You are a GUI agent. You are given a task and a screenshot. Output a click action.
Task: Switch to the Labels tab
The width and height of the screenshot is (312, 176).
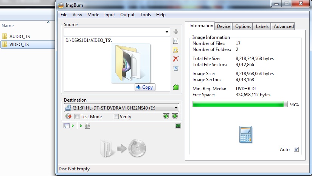tap(262, 26)
